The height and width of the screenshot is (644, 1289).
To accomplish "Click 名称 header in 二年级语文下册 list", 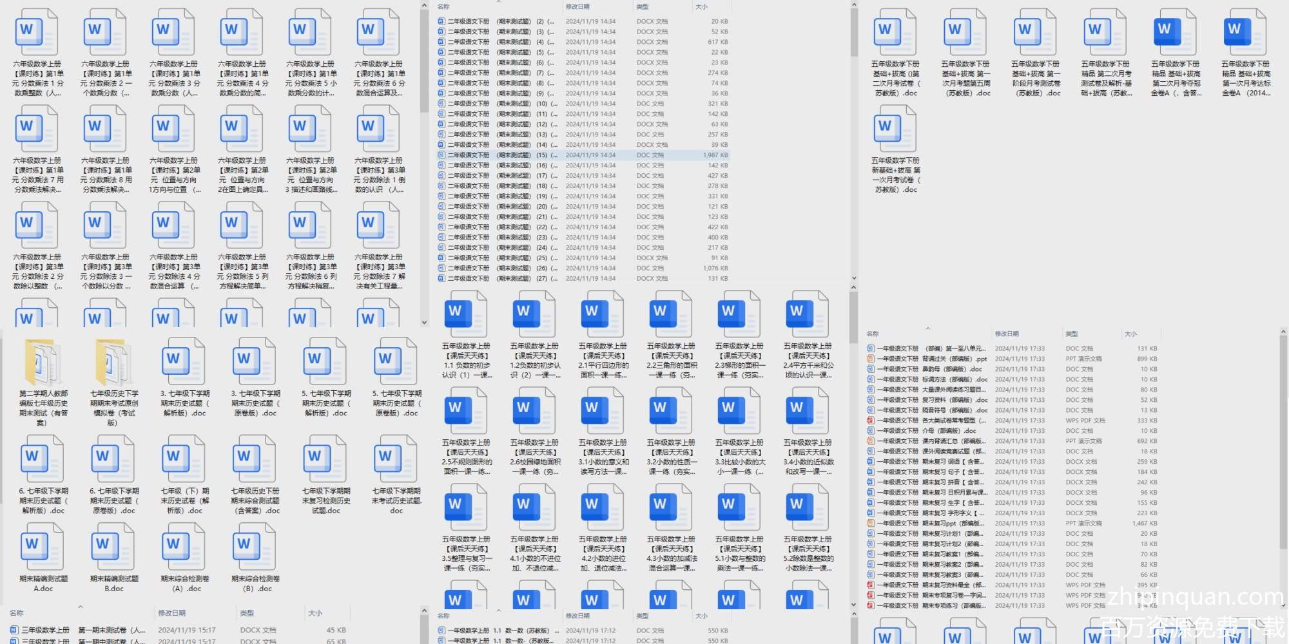I will (x=443, y=7).
